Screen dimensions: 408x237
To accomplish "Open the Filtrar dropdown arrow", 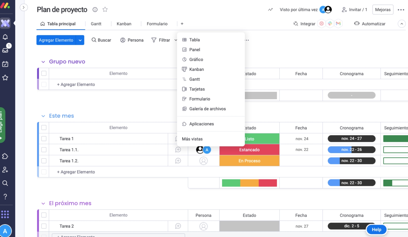I will 176,40.
